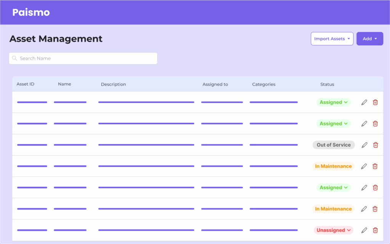
Task: Edit the first Assigned asset using the pencil icon
Action: (x=364, y=102)
